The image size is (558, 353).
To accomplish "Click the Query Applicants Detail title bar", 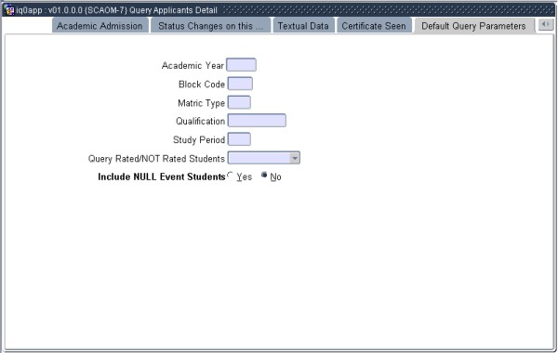I will [277, 9].
